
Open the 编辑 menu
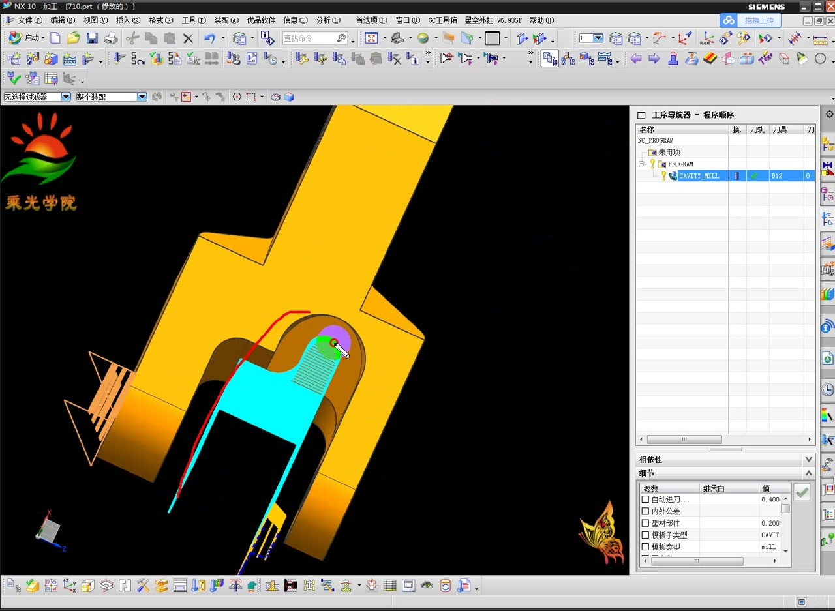(x=63, y=20)
